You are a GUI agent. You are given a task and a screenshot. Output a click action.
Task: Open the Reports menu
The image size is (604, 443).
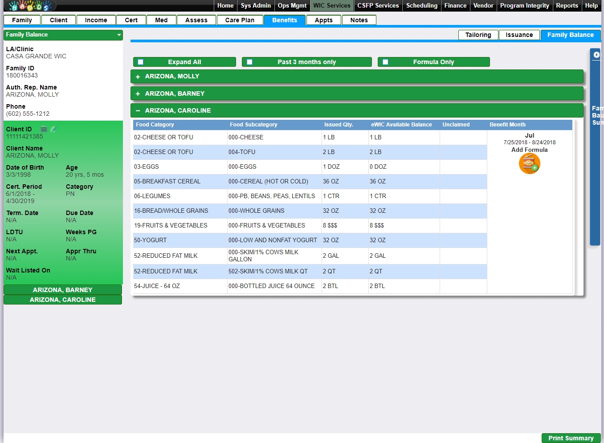coord(567,5)
